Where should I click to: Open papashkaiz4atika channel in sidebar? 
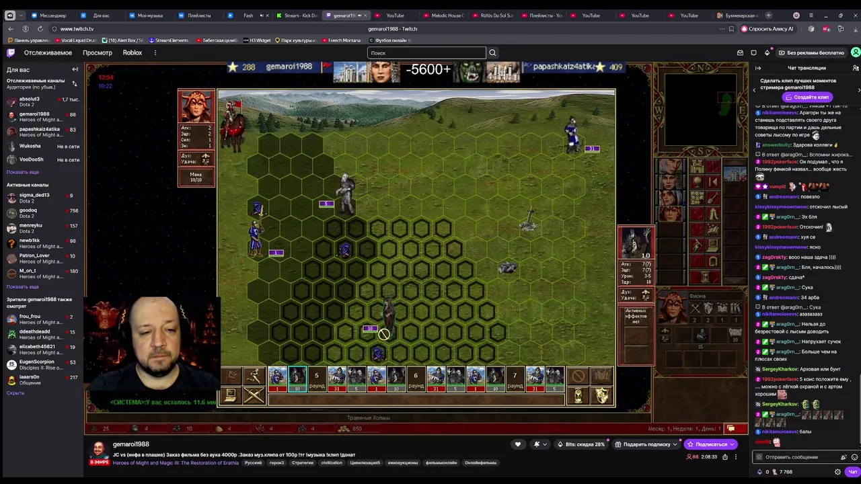click(x=42, y=131)
